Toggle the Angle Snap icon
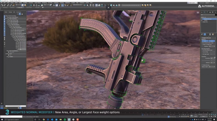 63,5
